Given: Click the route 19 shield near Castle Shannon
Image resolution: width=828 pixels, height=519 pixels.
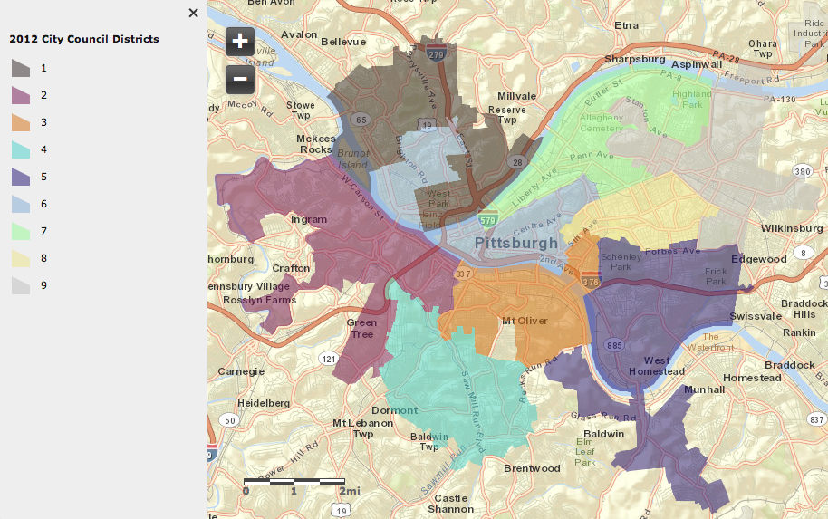Looking at the screenshot, I should 342,510.
